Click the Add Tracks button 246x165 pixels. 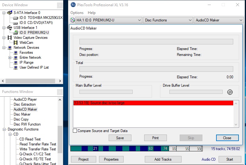(163, 159)
